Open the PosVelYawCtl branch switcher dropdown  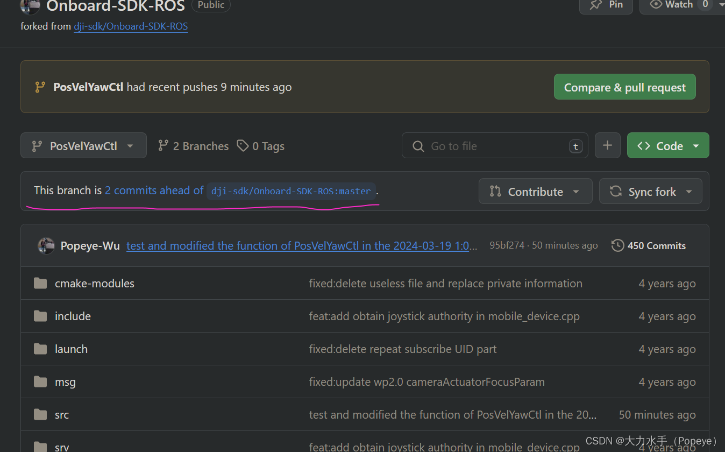tap(83, 146)
